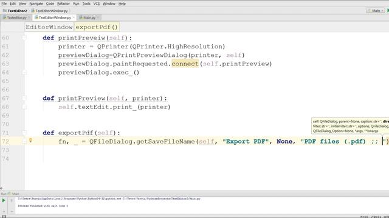Rerun Main with the green play button in Run panel
Image resolution: width=389 pixels, height=218 pixels.
coord(4,200)
